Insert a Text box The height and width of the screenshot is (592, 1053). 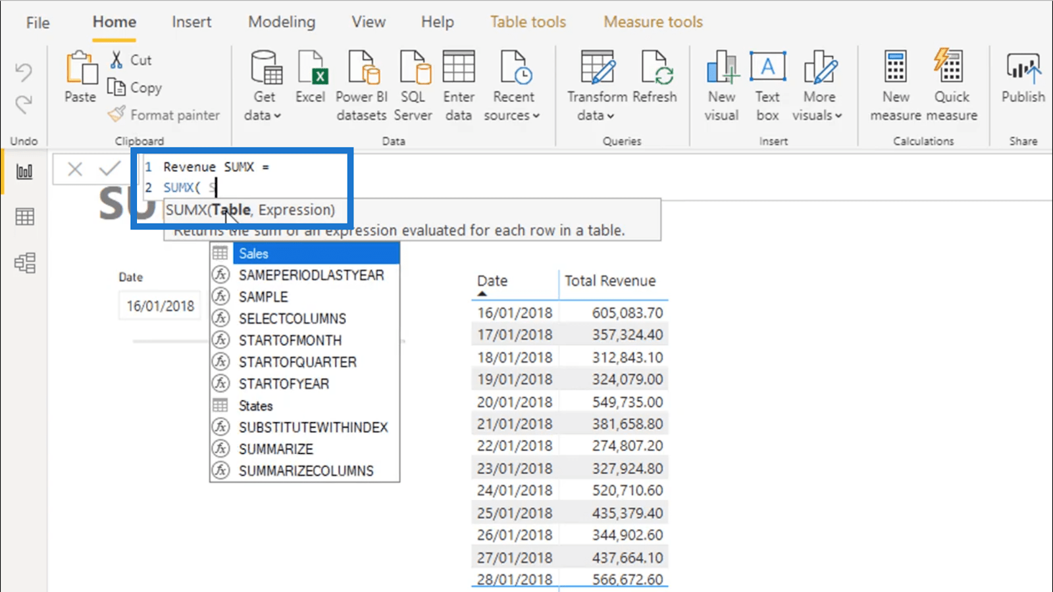click(x=767, y=86)
